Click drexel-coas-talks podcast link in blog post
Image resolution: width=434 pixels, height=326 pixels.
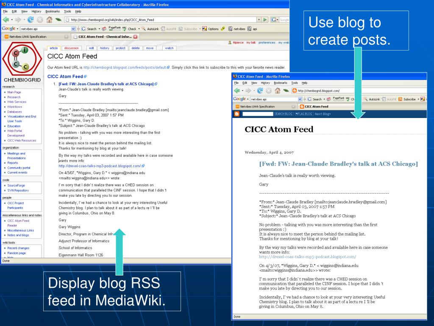pos(308,257)
